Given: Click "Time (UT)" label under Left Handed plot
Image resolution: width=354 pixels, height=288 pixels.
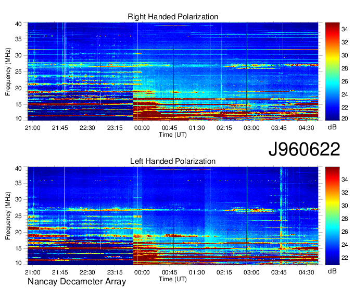Looking at the screenshot, I should pos(173,279).
